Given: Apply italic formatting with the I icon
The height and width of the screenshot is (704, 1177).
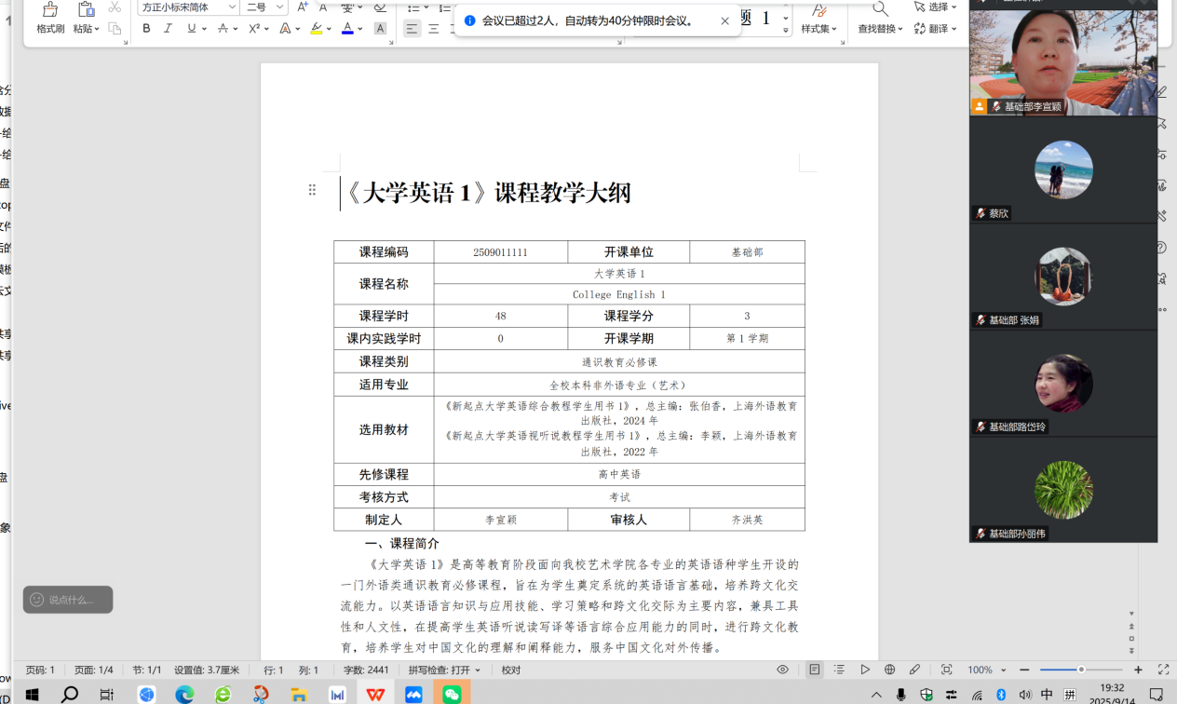Looking at the screenshot, I should [x=168, y=29].
